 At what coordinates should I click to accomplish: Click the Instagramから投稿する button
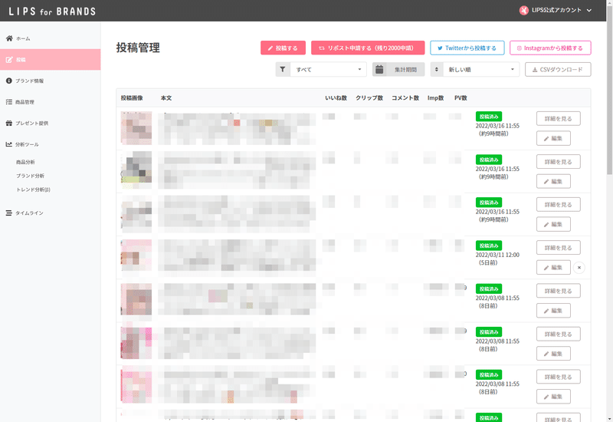[x=550, y=48]
